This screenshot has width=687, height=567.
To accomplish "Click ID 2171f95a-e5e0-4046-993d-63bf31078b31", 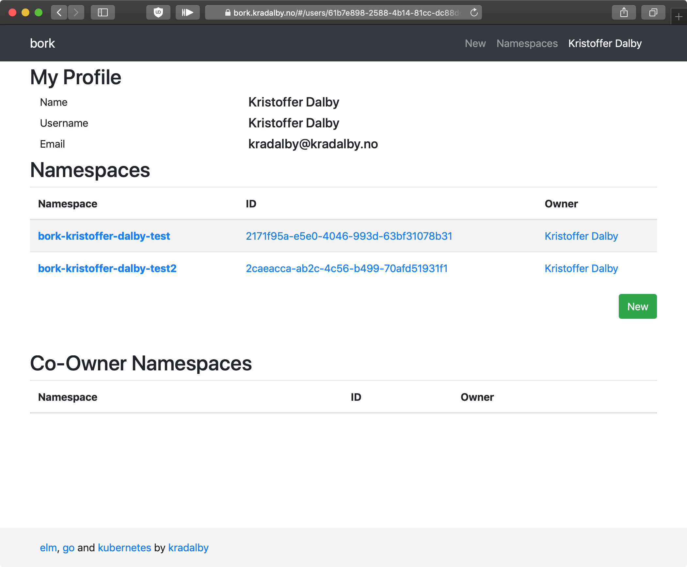I will coord(349,236).
